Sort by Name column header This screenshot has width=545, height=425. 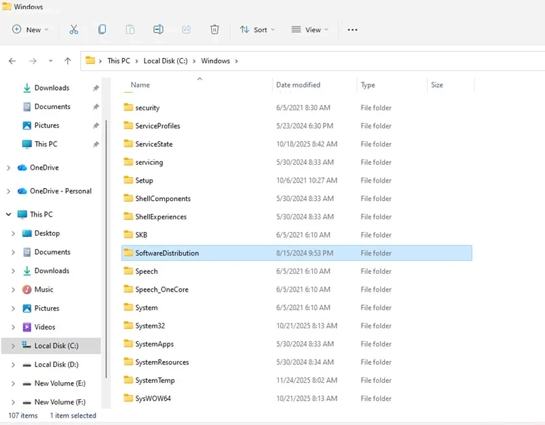(x=140, y=84)
